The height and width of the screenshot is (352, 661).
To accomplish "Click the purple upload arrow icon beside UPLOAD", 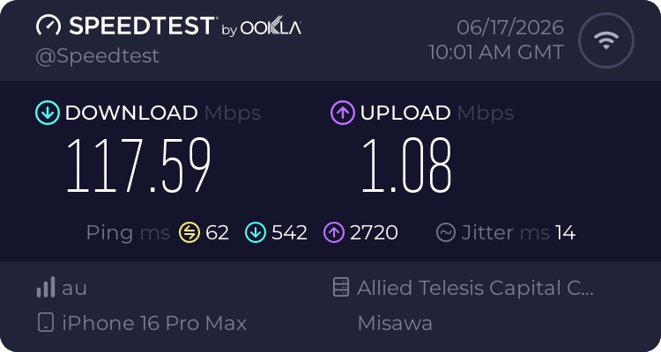I will pyautogui.click(x=342, y=113).
